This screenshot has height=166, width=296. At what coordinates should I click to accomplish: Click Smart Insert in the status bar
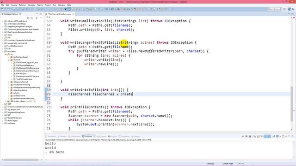(228, 164)
